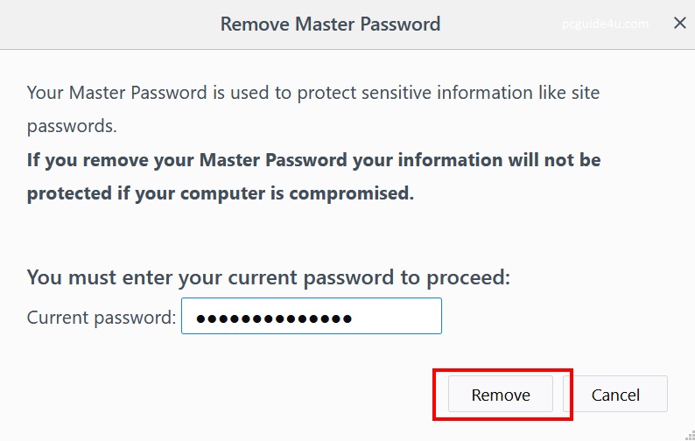Screen dimensions: 695x441
Task: Click the 'You must enter your current password' heading
Action: 268,277
